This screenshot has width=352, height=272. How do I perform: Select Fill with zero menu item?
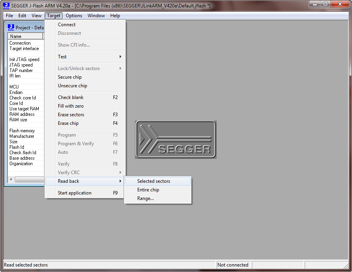(71, 106)
